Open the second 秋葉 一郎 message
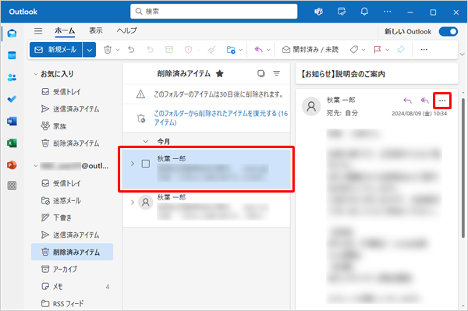 [206, 208]
